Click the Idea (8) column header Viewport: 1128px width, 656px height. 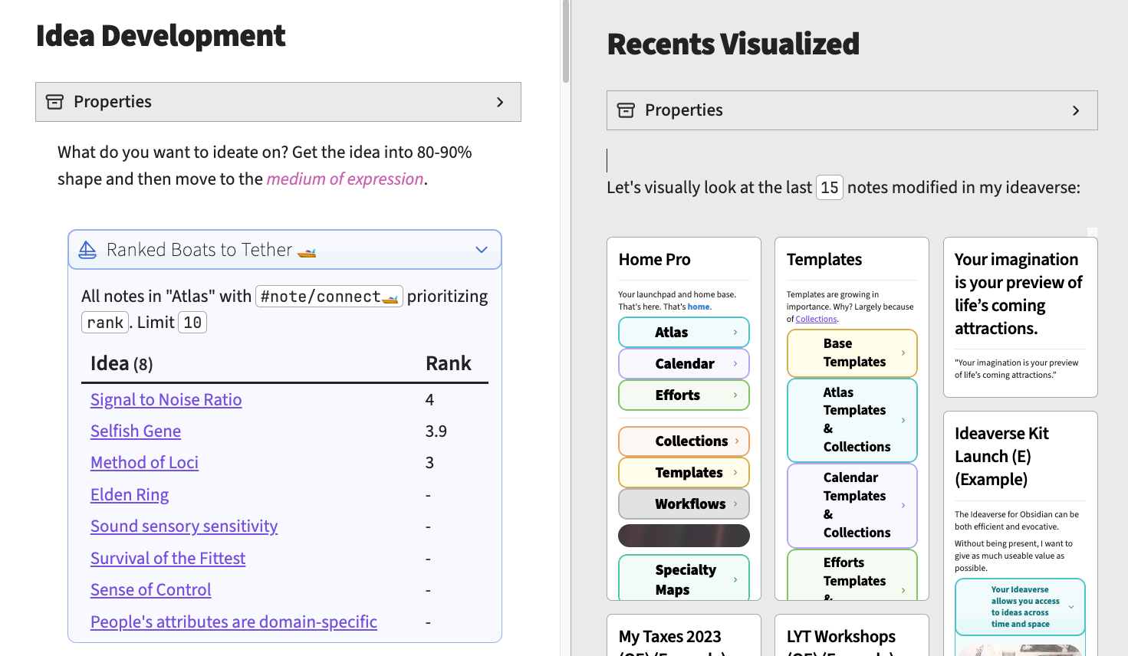(x=122, y=363)
